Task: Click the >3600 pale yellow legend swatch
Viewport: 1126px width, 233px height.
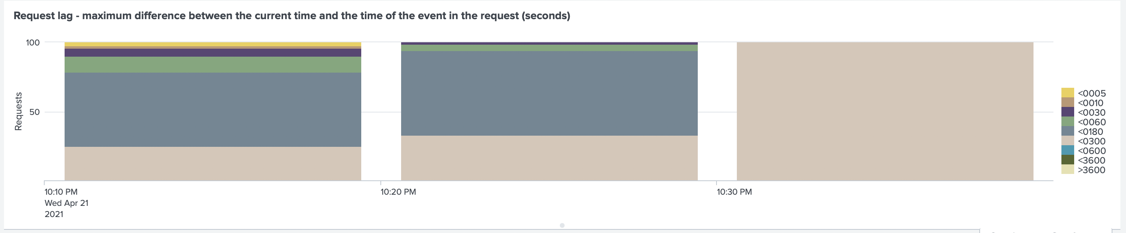Action: click(x=1067, y=170)
